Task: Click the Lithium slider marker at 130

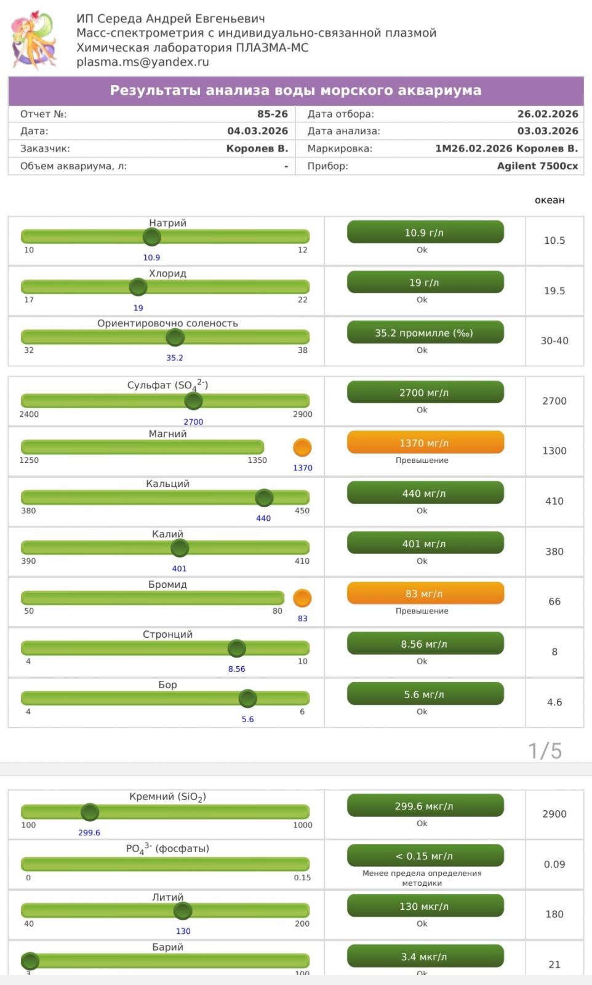Action: (183, 911)
